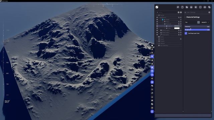This screenshot has width=214, height=120.
Task: Click the Tint color swatch
Action: point(198,22)
